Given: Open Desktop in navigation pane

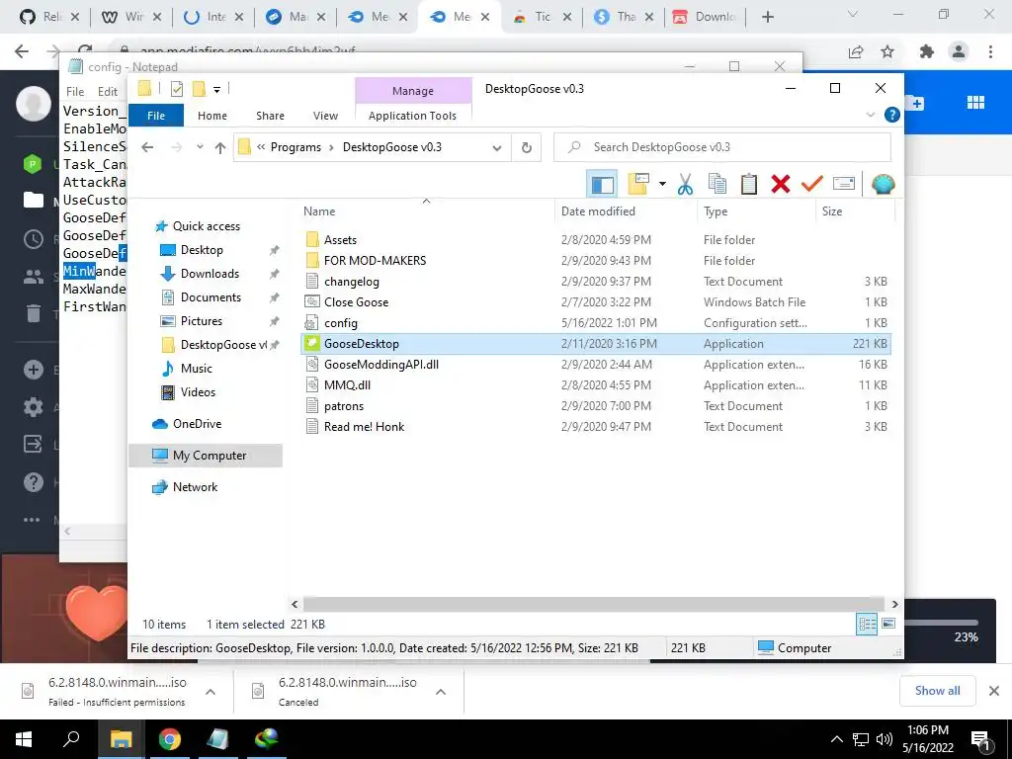Looking at the screenshot, I should tap(202, 250).
